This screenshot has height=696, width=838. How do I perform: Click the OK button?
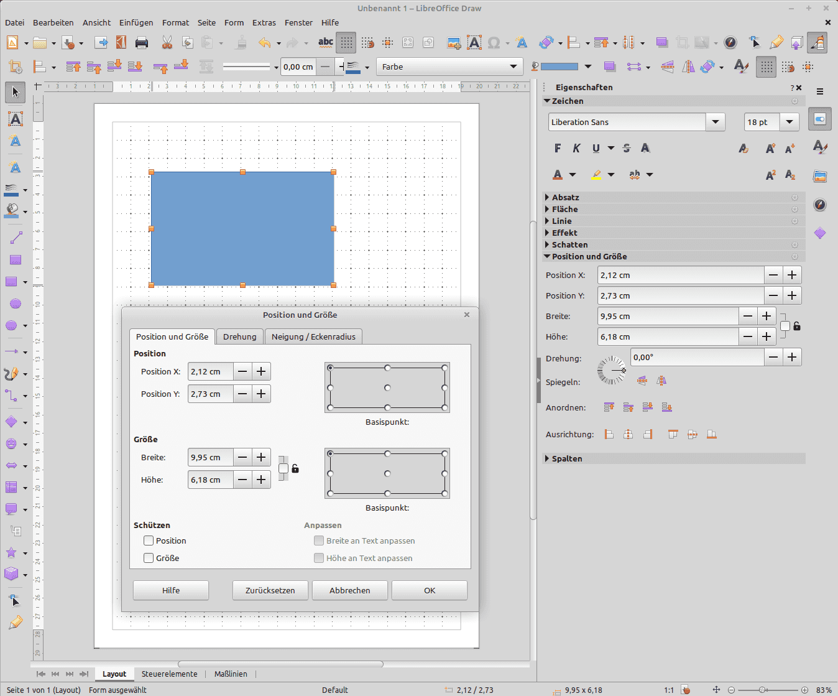pyautogui.click(x=430, y=590)
